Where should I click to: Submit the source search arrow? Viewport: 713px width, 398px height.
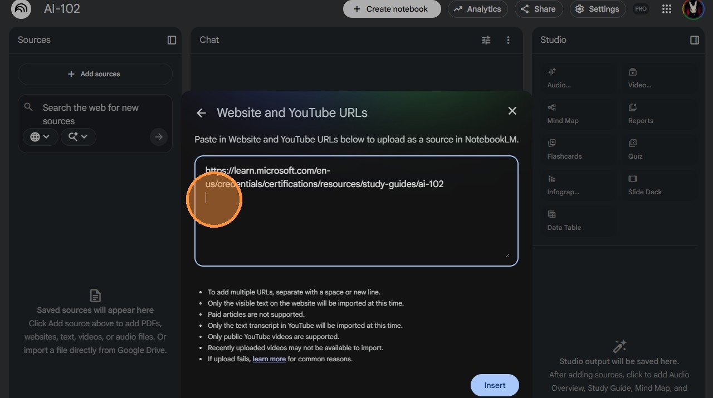(x=159, y=137)
